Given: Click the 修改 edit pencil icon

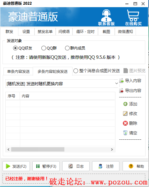Looking at the screenshot, I should click(125, 114).
